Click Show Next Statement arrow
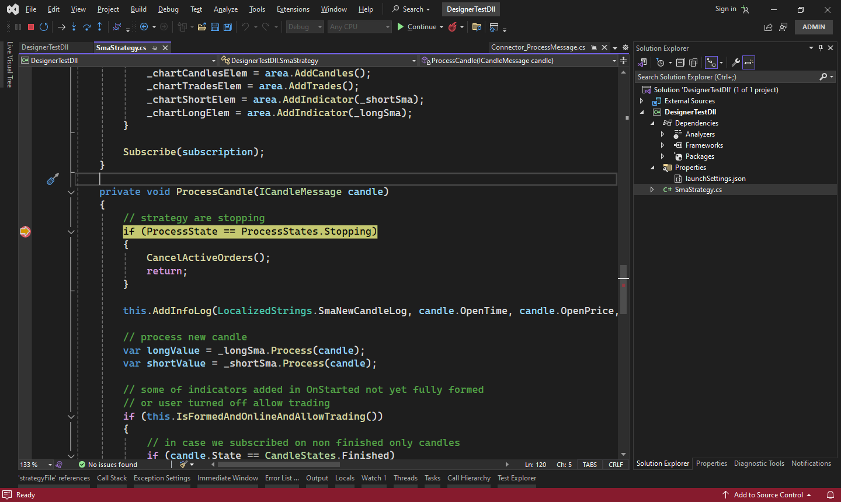This screenshot has width=841, height=502. 61,27
